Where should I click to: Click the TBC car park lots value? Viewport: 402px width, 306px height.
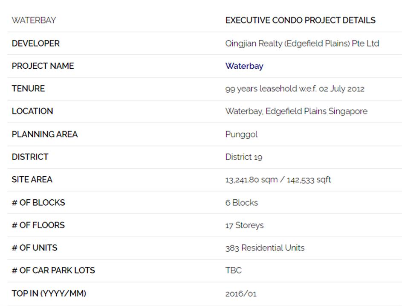233,271
